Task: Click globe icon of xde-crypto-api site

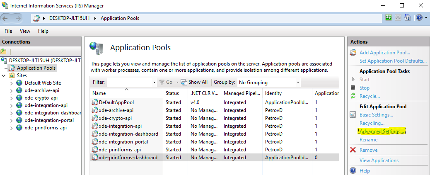Action: coord(19,98)
